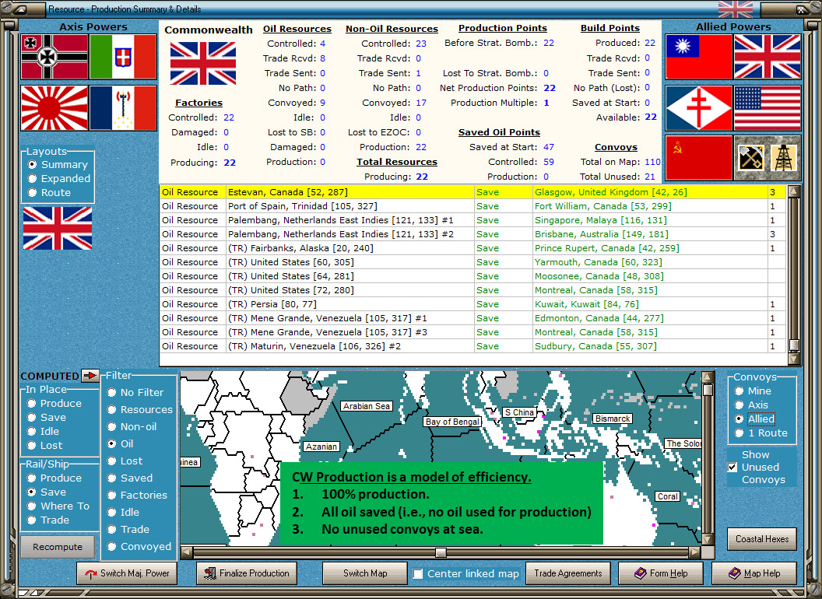Toggle Show Unused Convoys checkbox
Screen dimensions: 822x599
[x=733, y=467]
